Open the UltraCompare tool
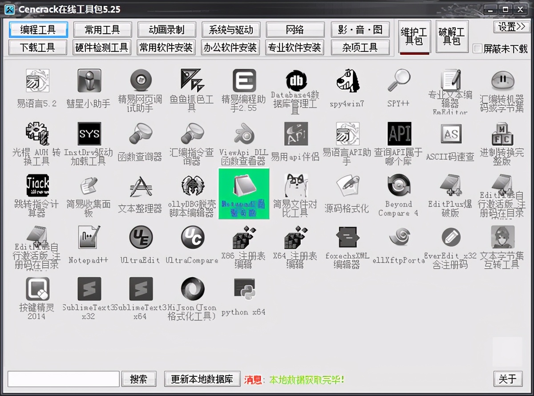Image resolution: width=534 pixels, height=396 pixels. coord(192,238)
